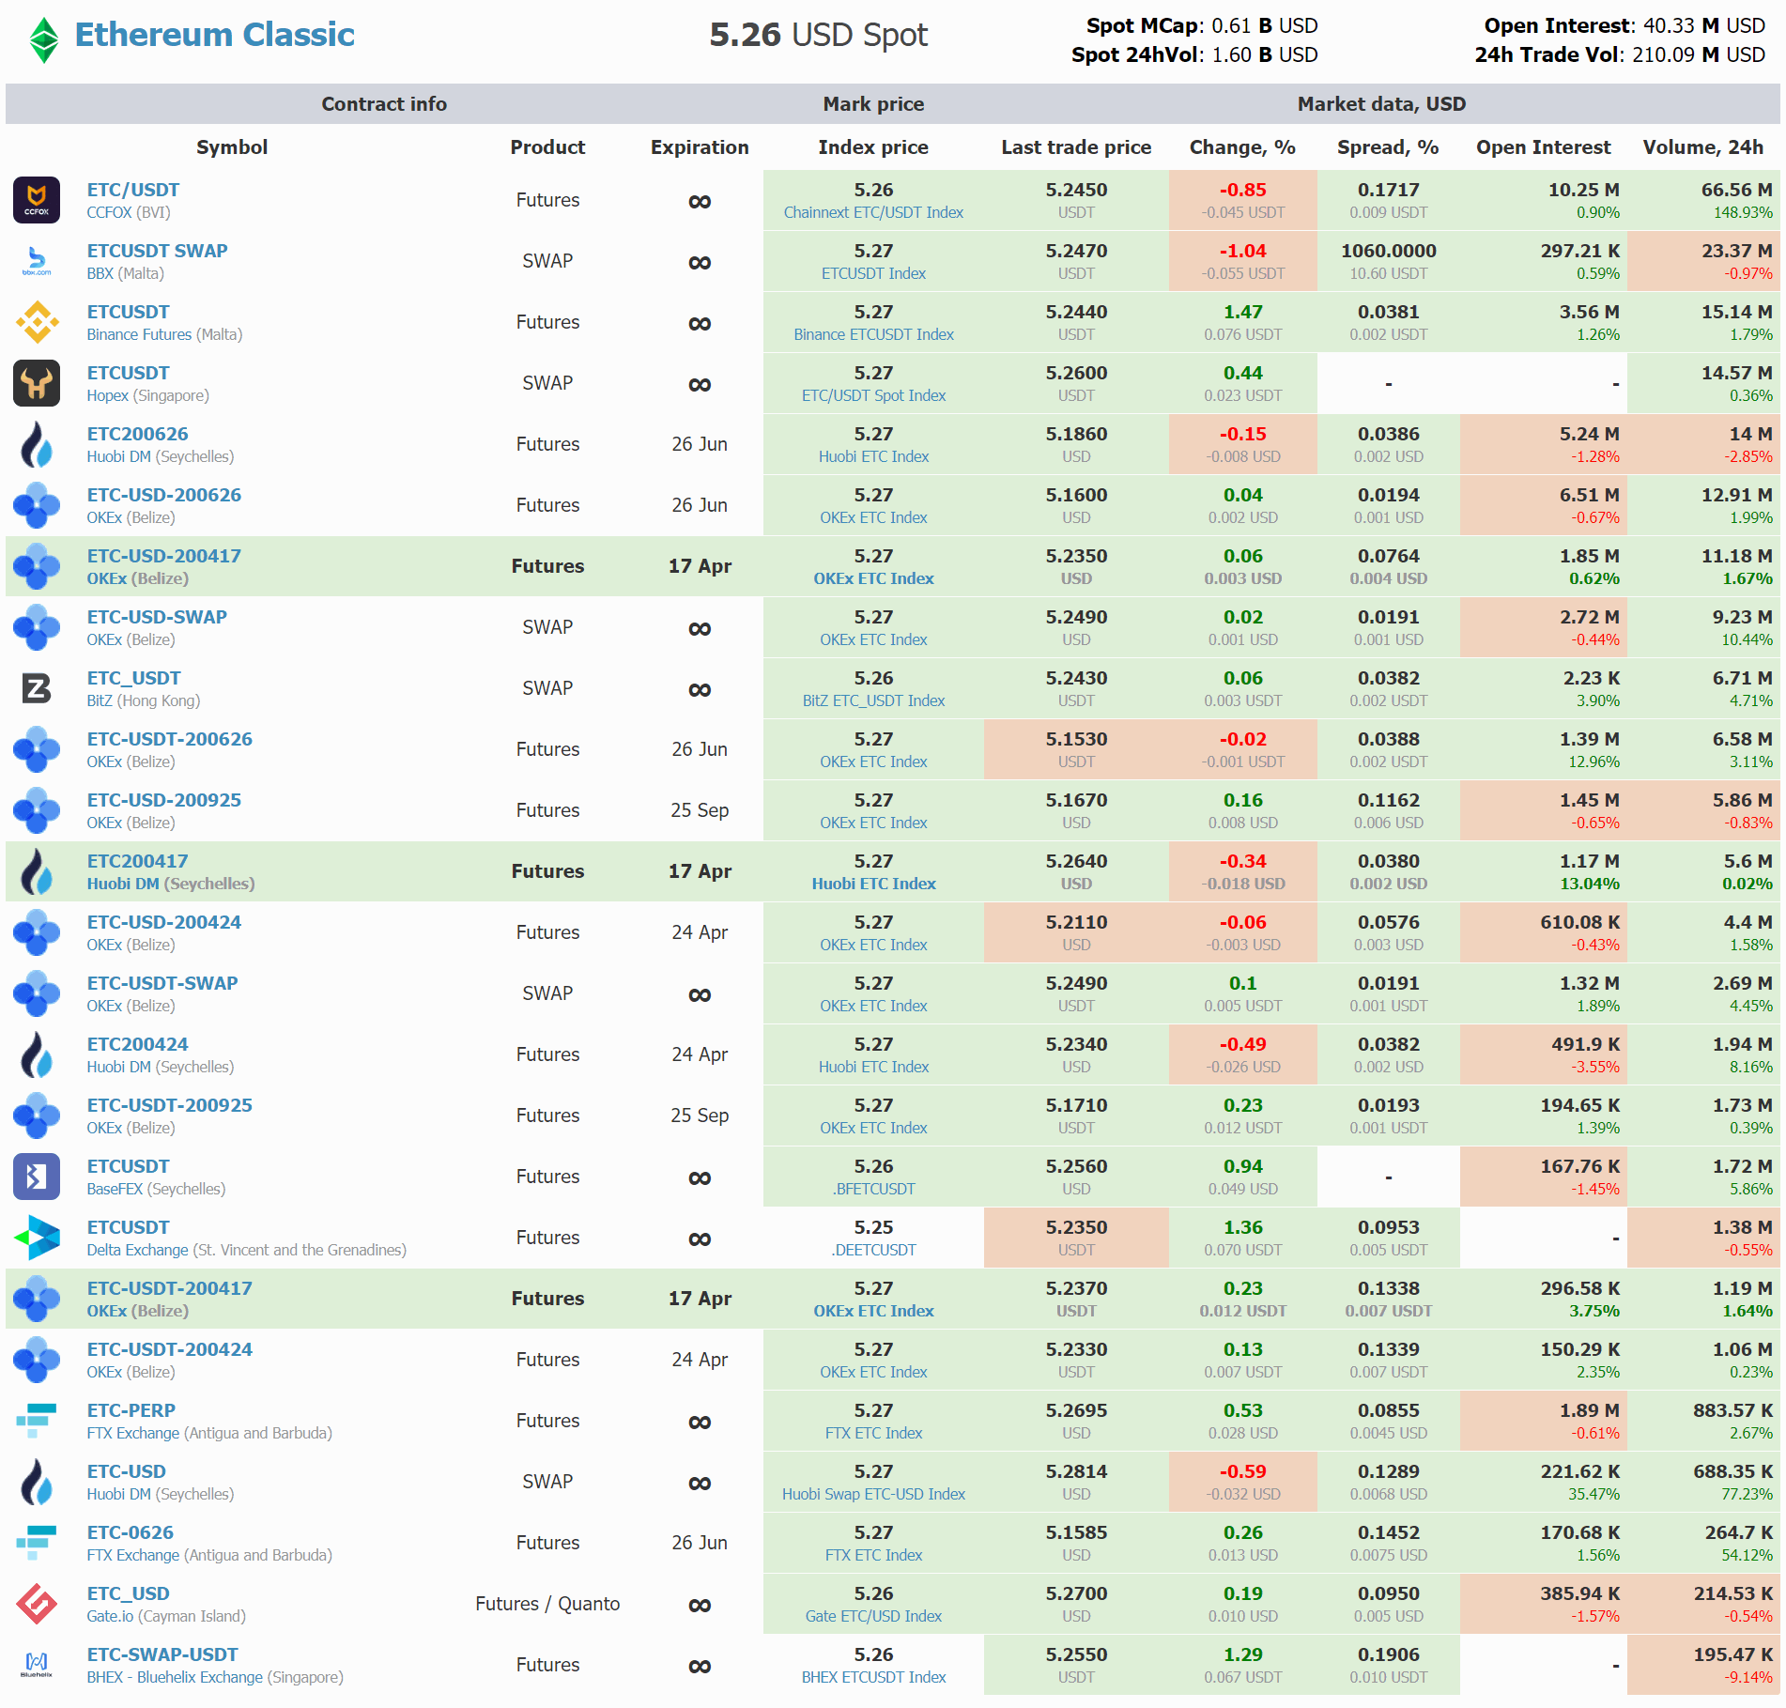
Task: Click the BaseFEX exchange icon
Action: [37, 1177]
